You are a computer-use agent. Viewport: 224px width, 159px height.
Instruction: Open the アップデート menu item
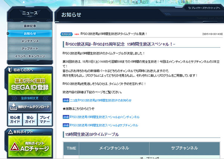30,49
